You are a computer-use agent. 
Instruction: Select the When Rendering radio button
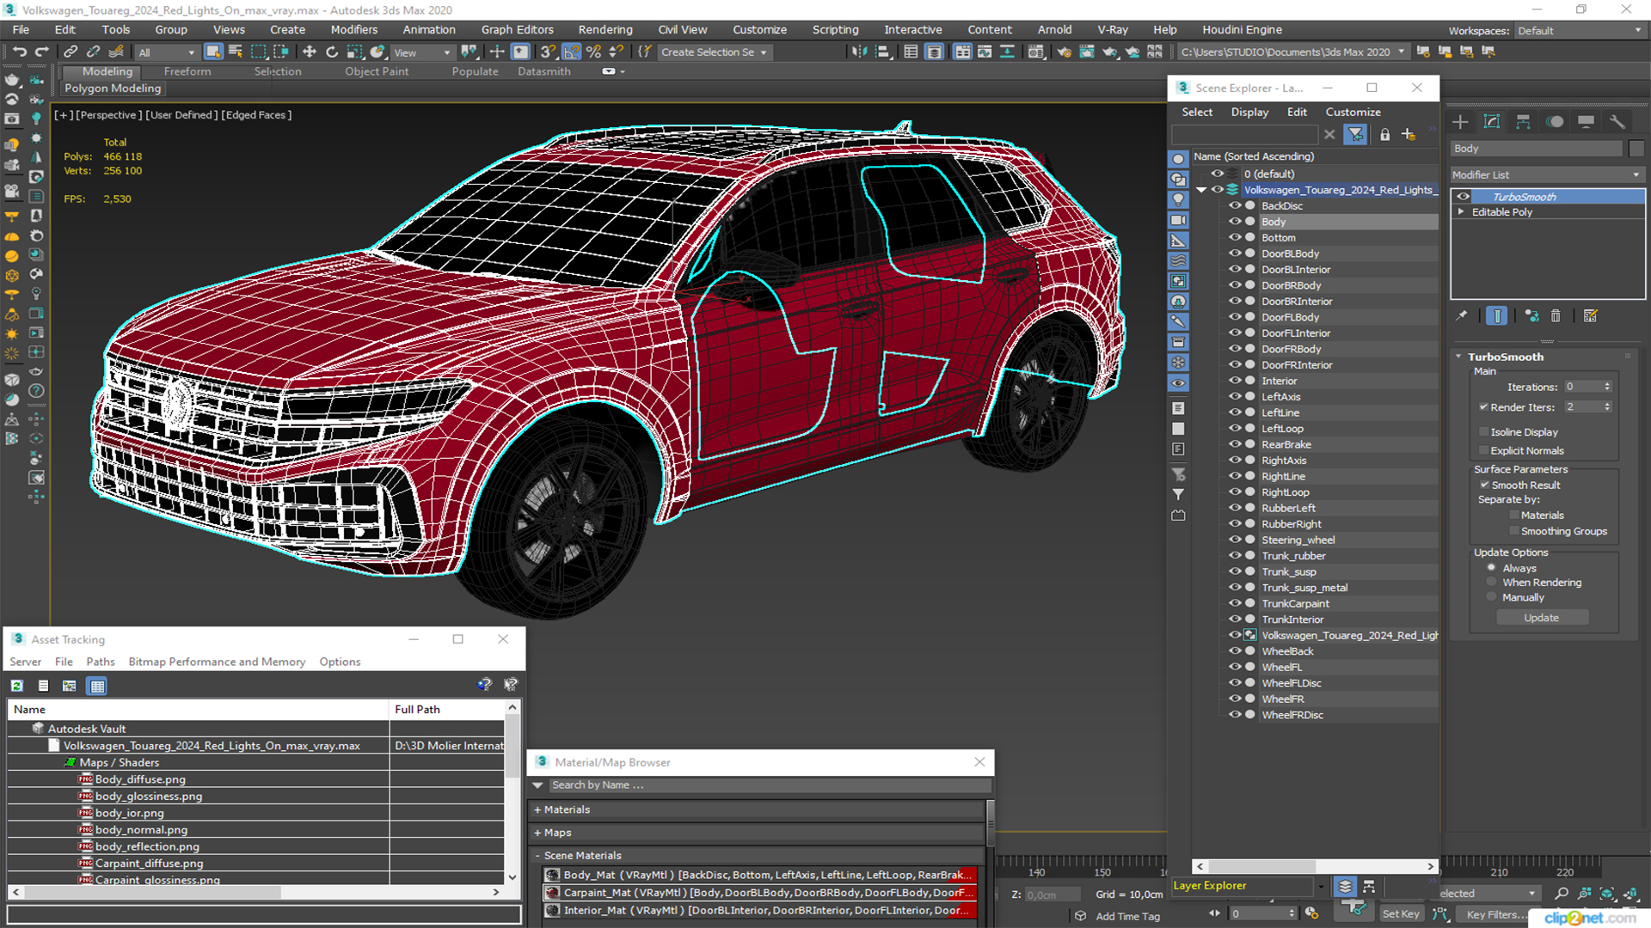(x=1491, y=583)
